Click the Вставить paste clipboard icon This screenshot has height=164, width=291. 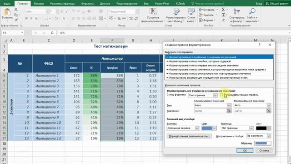pyautogui.click(x=7, y=12)
